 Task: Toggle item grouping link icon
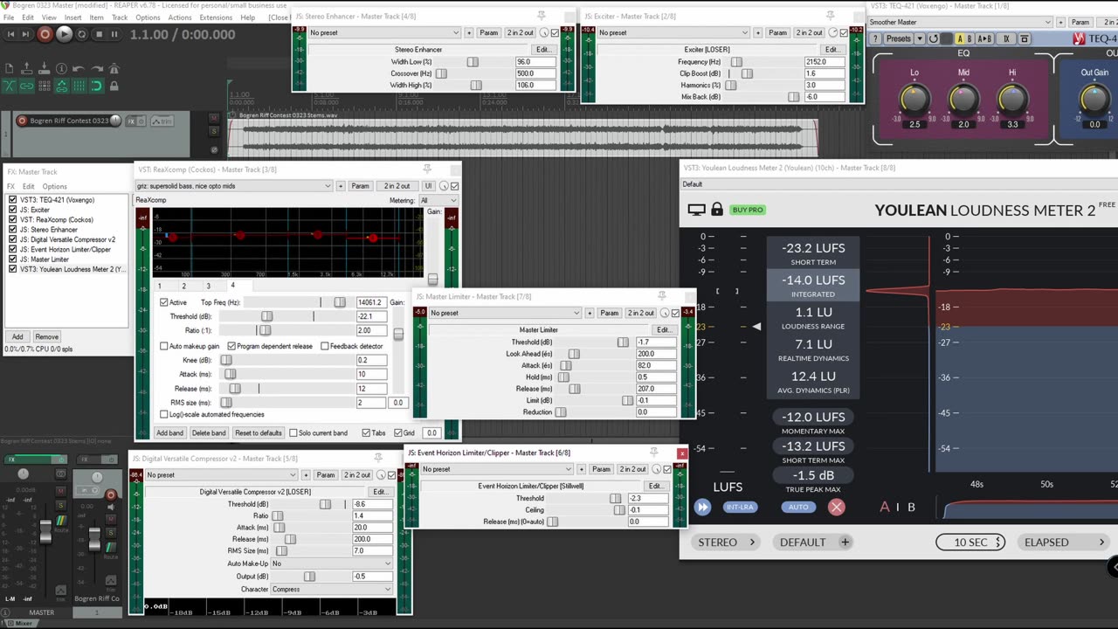26,86
